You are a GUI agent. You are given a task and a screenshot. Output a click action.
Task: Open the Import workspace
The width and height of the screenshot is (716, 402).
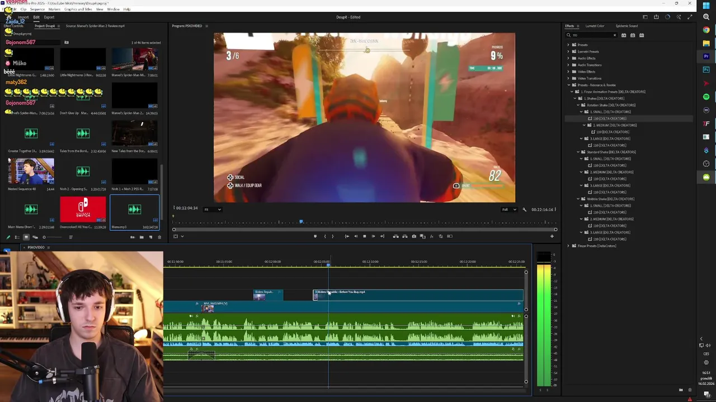point(23,17)
